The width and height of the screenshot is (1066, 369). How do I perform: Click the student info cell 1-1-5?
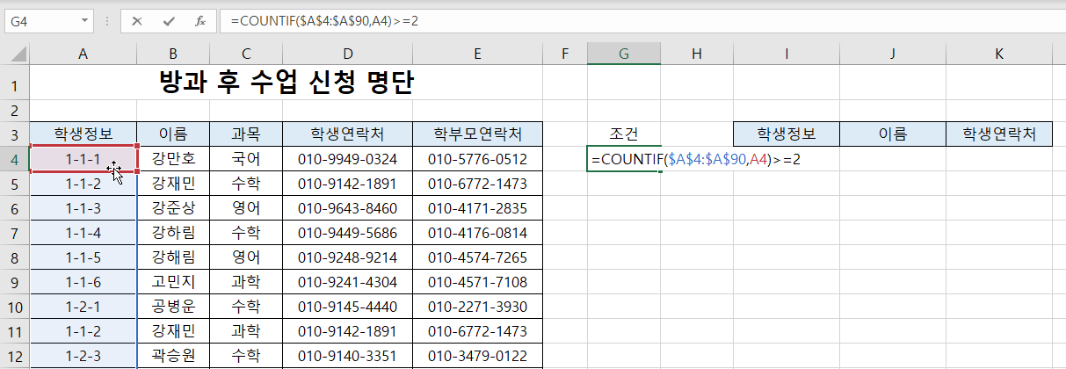(x=83, y=257)
